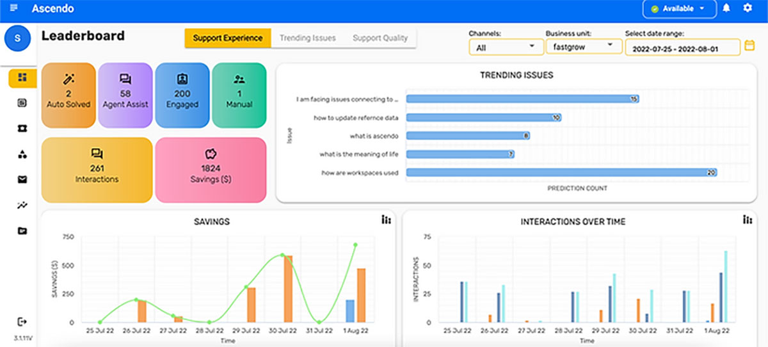Click the 'what is ascendo' bar

(x=468, y=136)
